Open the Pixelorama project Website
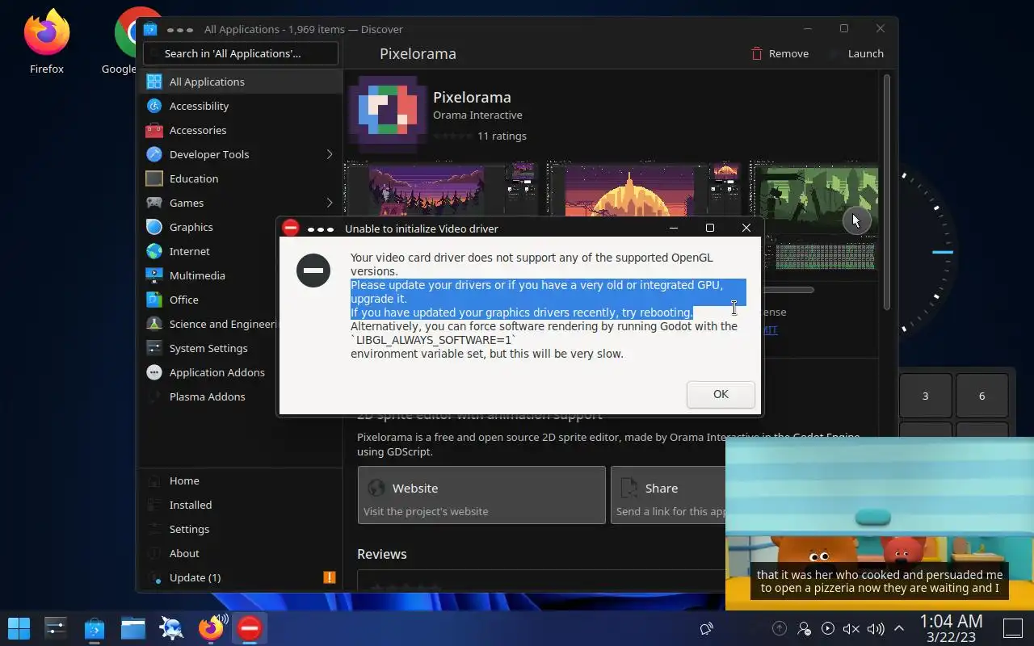Image resolution: width=1034 pixels, height=646 pixels. (481, 495)
